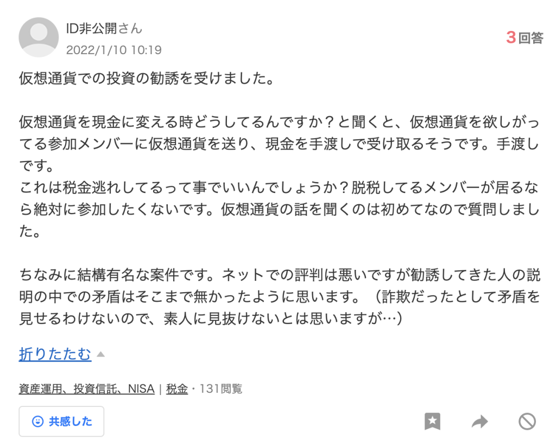
Task: Click the circle-slash report icon
Action: [527, 422]
